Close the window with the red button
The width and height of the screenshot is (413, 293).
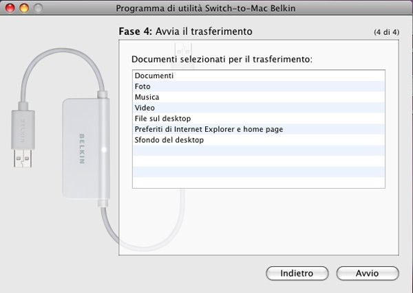click(9, 8)
